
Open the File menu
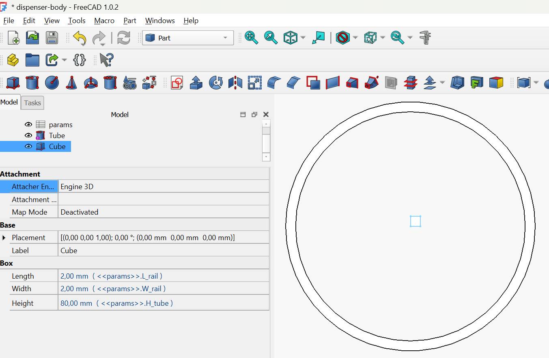9,21
